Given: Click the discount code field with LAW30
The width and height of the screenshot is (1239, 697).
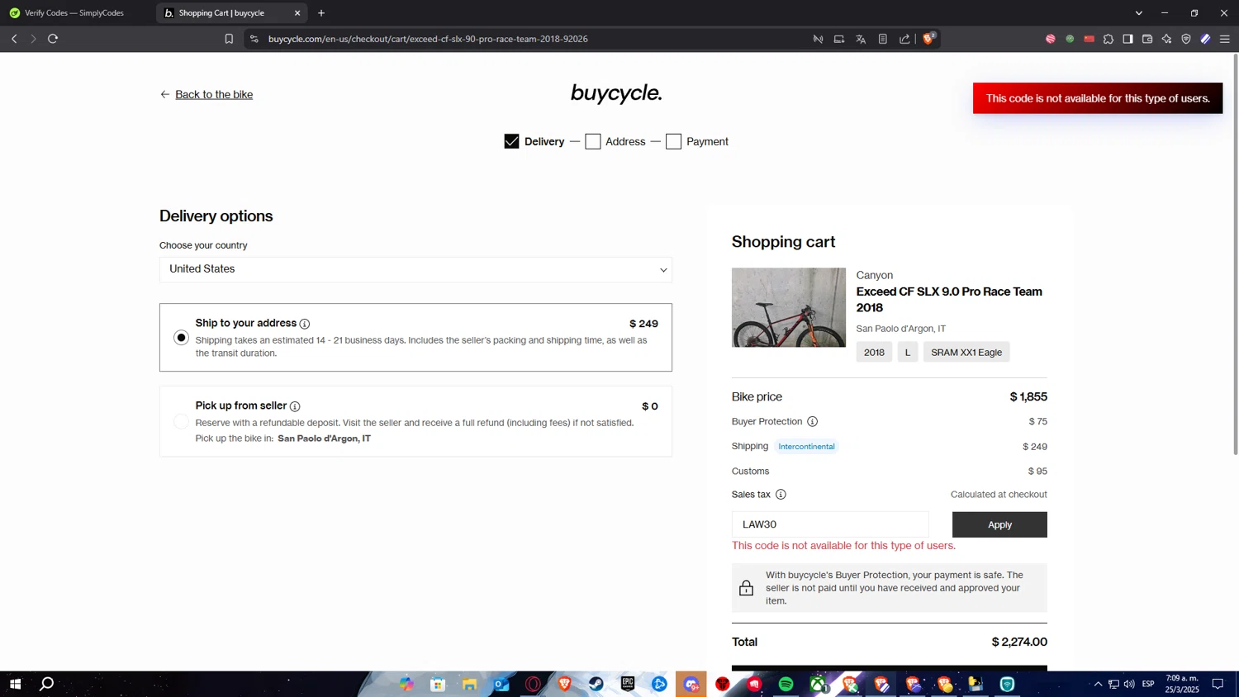Looking at the screenshot, I should [x=830, y=524].
